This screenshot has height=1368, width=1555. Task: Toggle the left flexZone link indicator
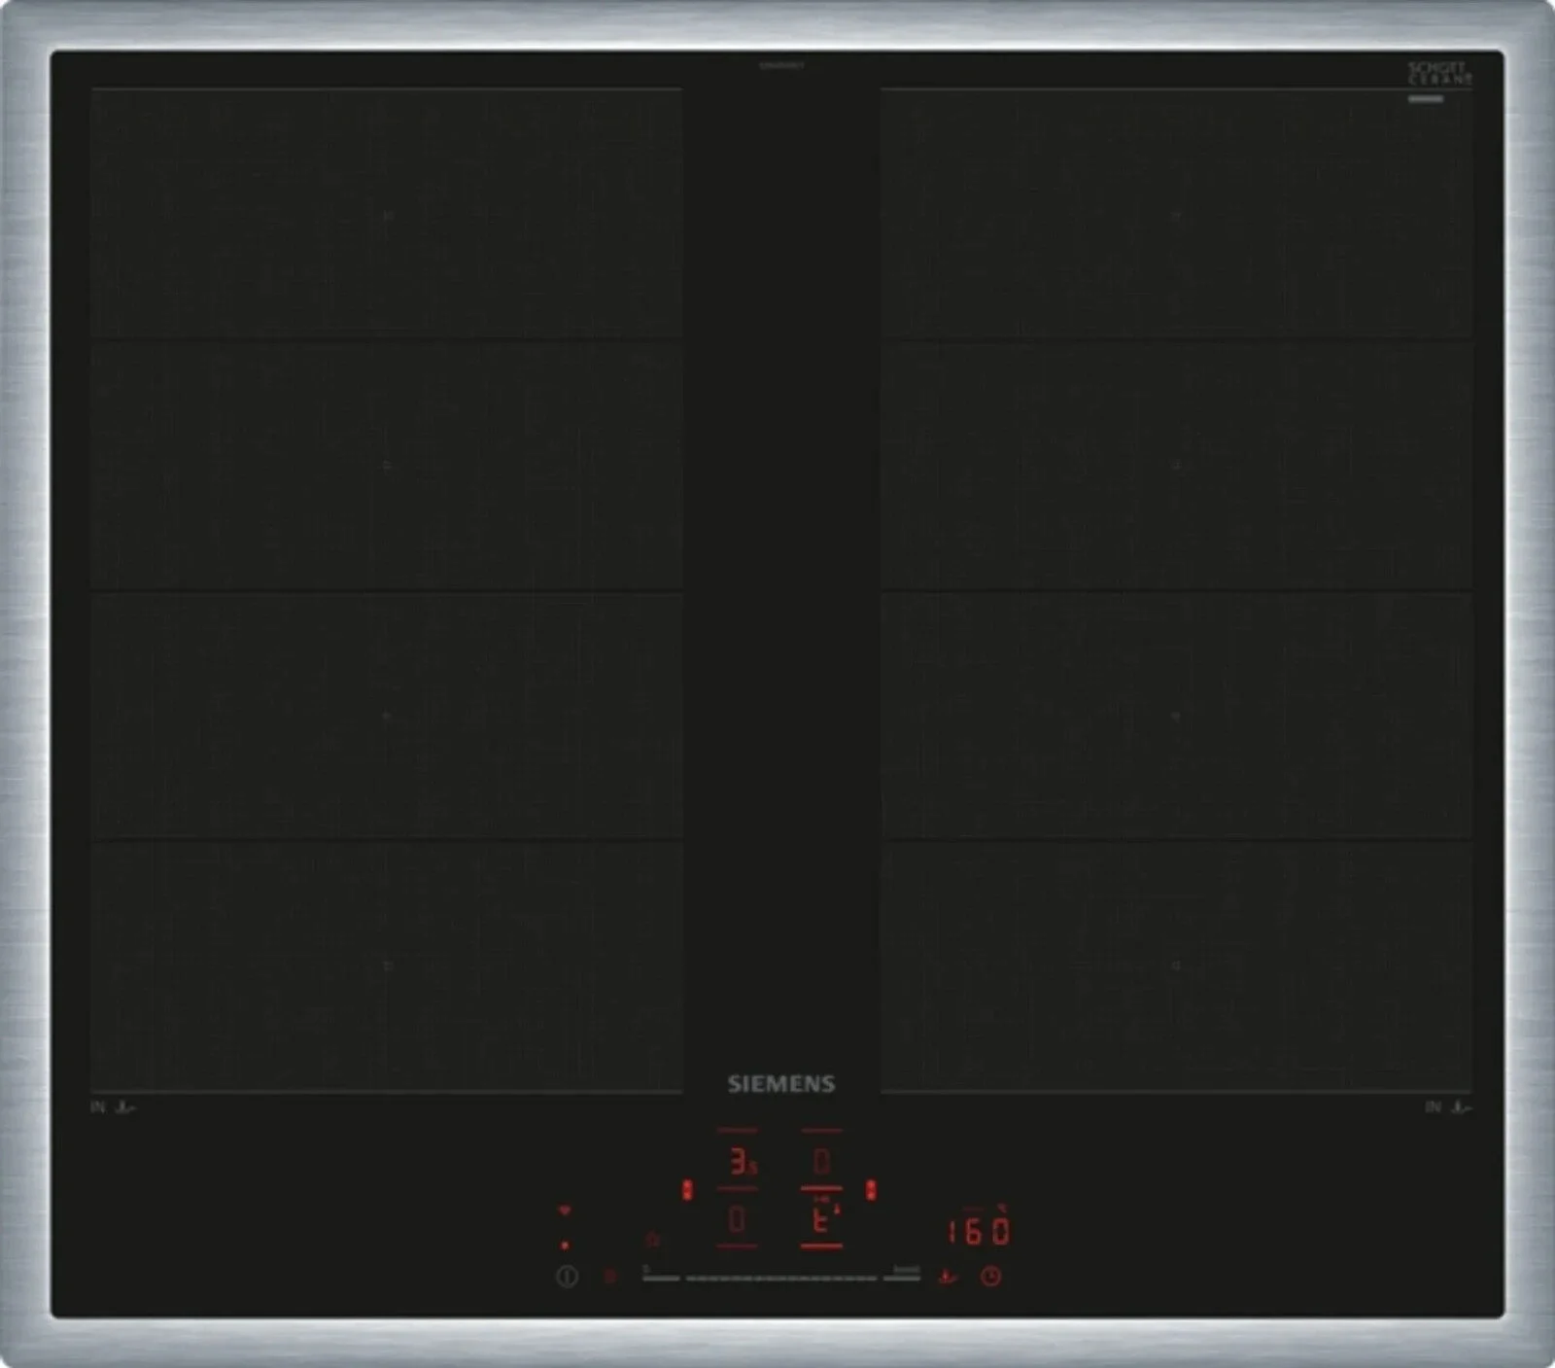687,1190
